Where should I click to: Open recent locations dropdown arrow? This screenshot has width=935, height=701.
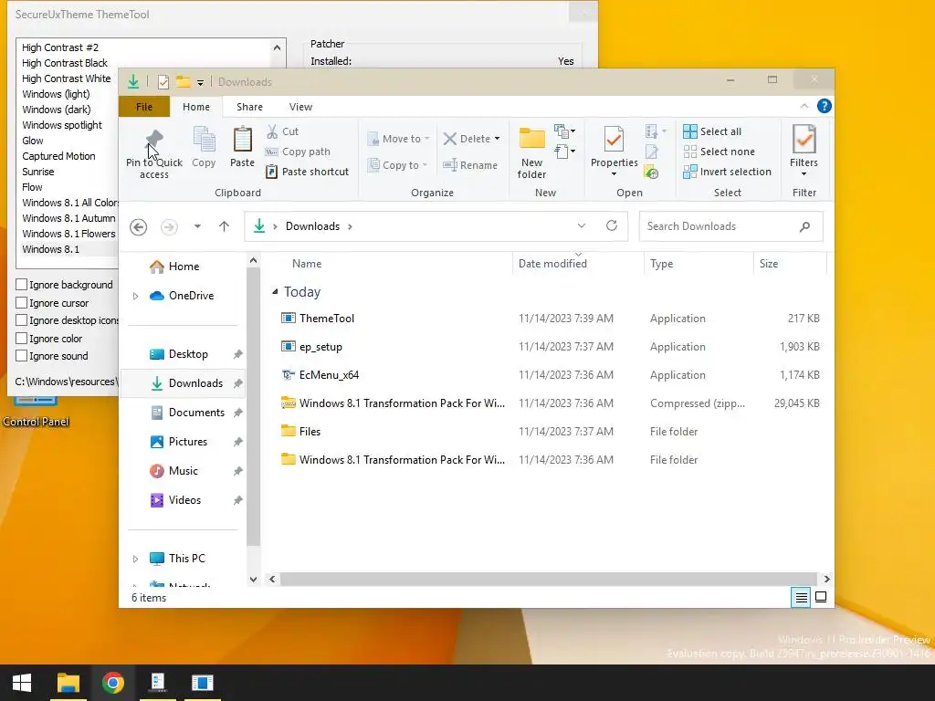[197, 226]
